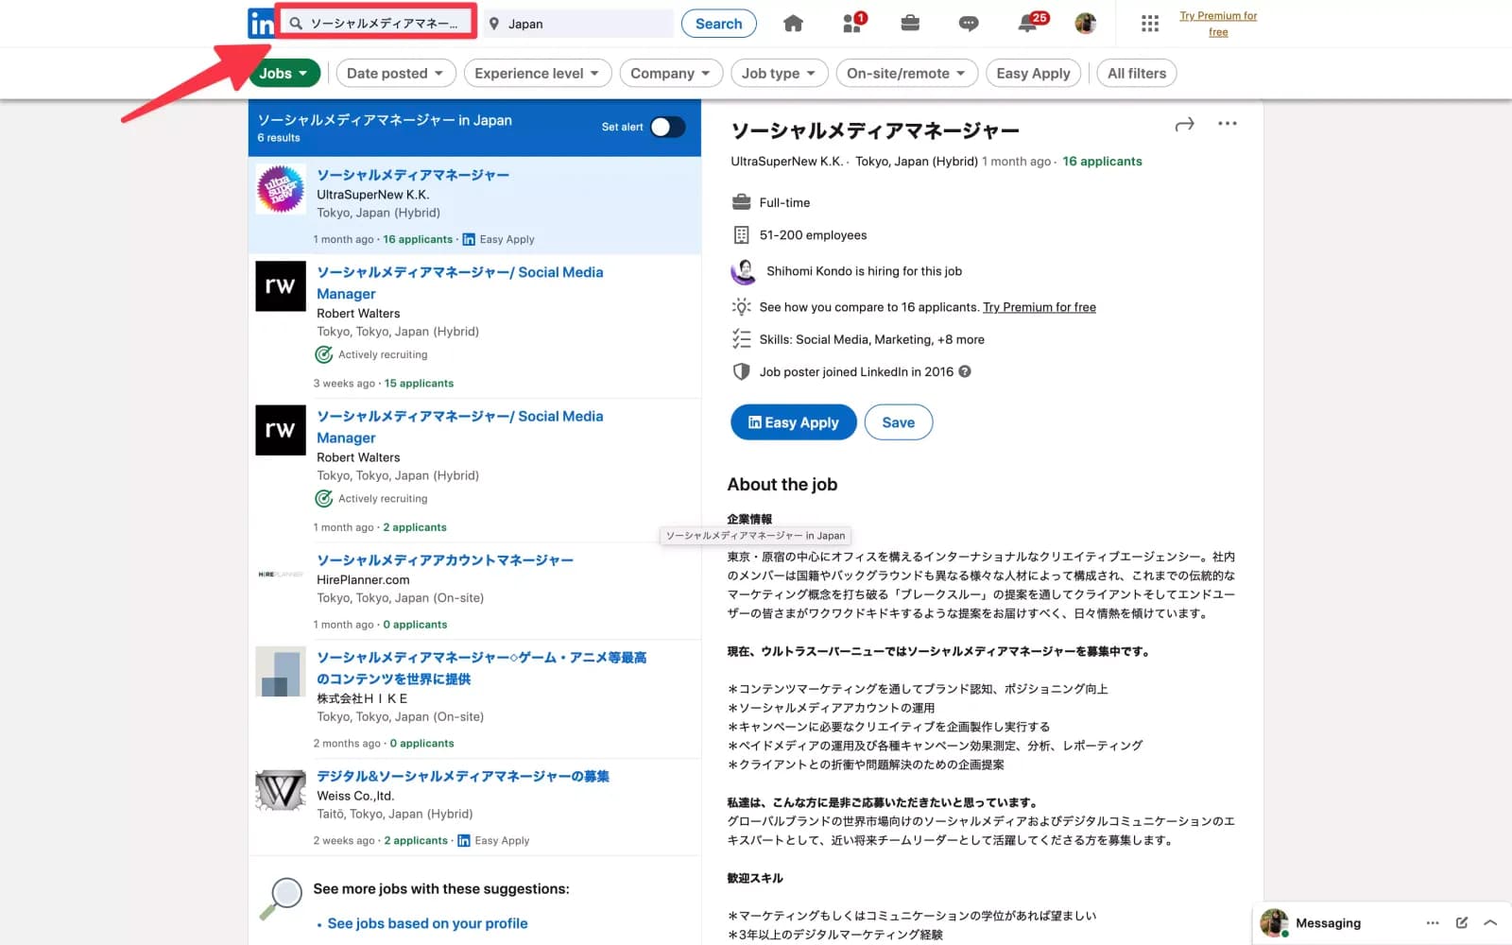1512x945 pixels.
Task: Open the apps grid icon
Action: (1149, 24)
